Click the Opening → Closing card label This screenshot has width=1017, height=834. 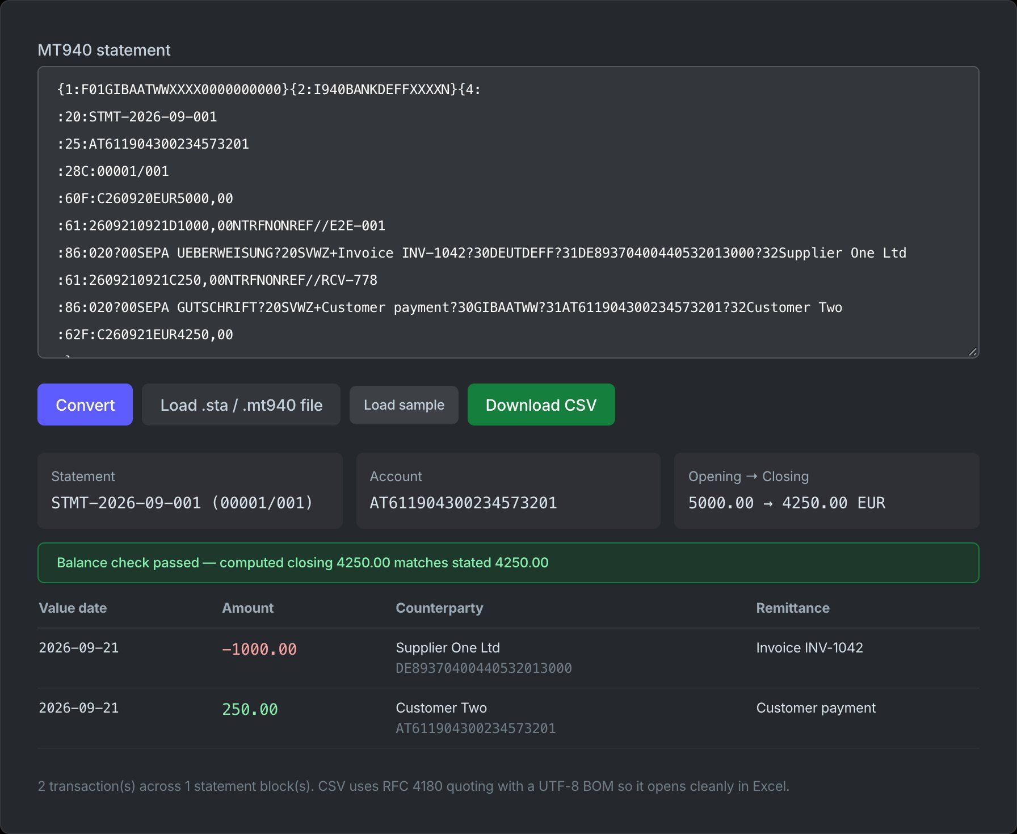[748, 477]
